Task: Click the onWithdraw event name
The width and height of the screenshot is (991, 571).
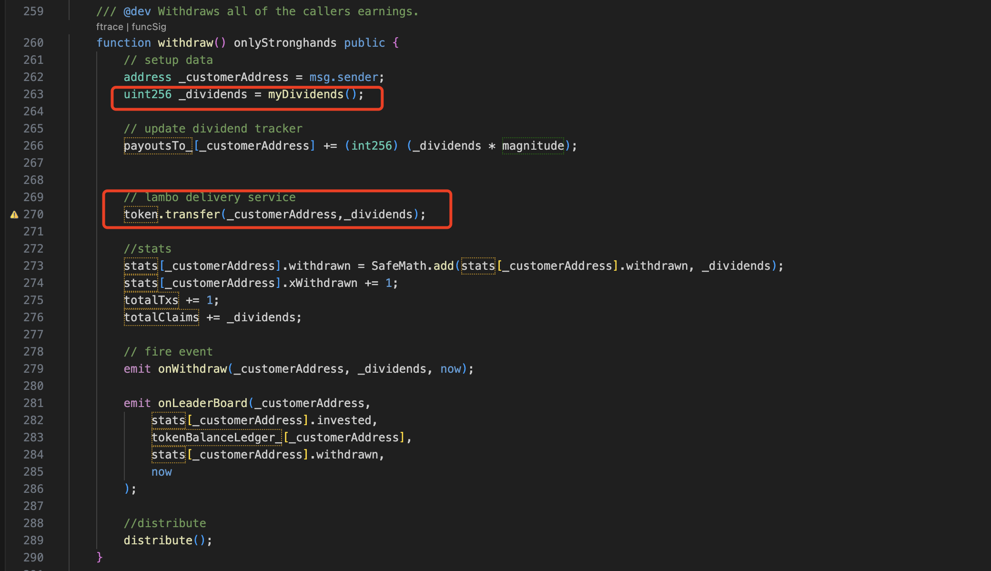Action: tap(192, 369)
